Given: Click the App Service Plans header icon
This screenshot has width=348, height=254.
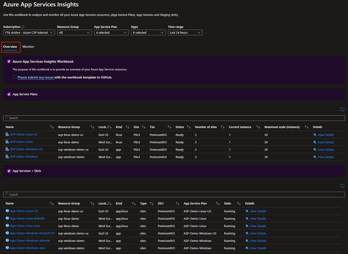Looking at the screenshot, I should 9,94.
